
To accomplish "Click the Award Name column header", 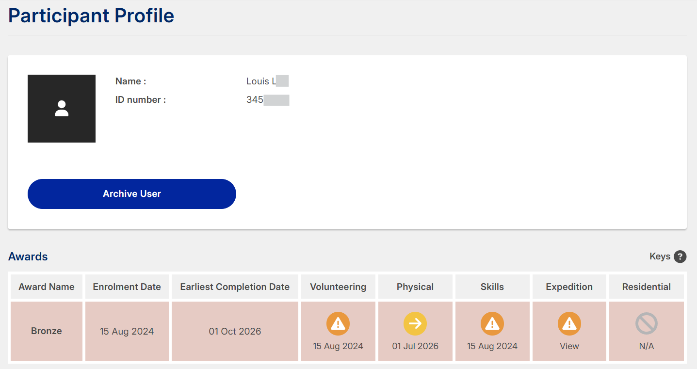I will click(x=47, y=287).
